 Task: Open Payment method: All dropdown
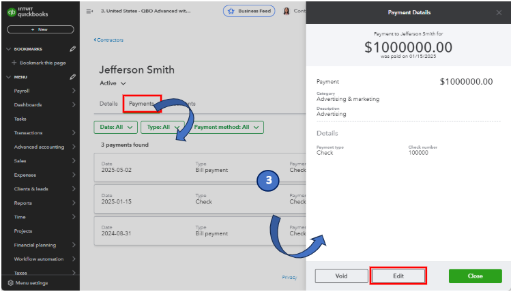pyautogui.click(x=226, y=128)
